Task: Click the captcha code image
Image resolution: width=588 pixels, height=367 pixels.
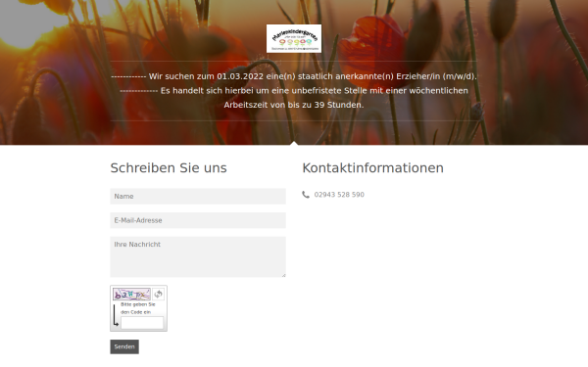Action: pyautogui.click(x=131, y=294)
